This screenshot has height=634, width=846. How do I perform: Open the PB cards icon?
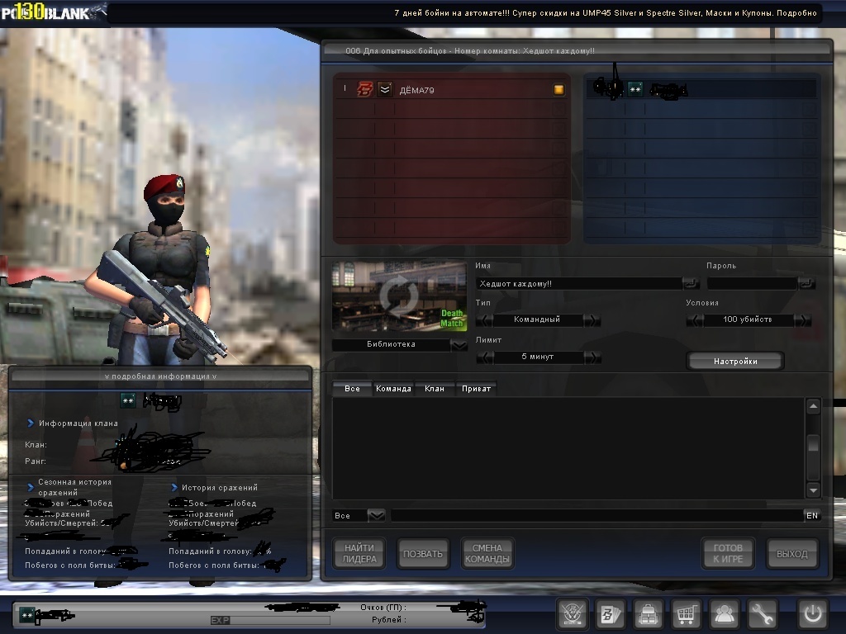pyautogui.click(x=610, y=614)
